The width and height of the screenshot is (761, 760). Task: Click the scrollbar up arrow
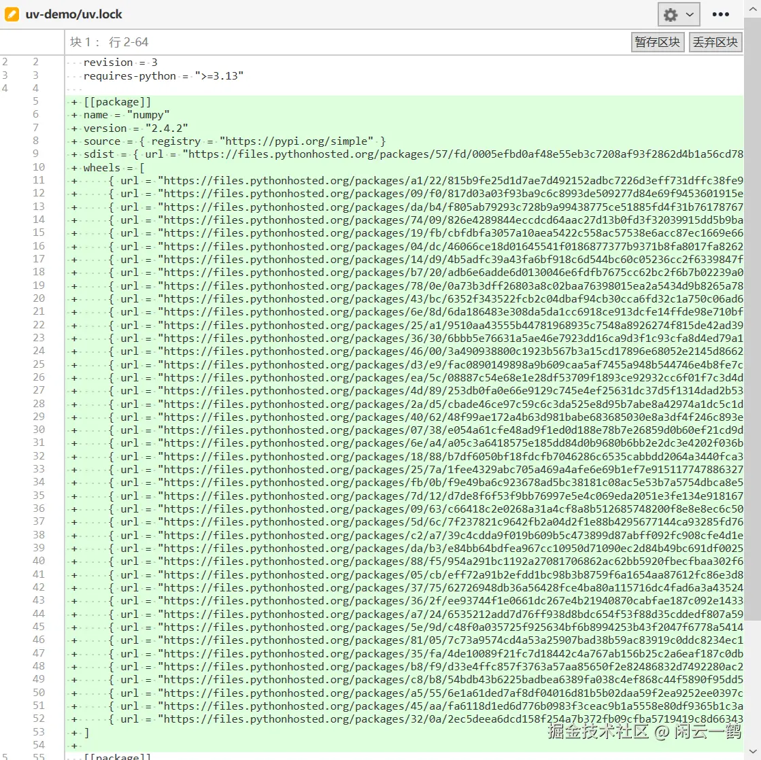(752, 8)
